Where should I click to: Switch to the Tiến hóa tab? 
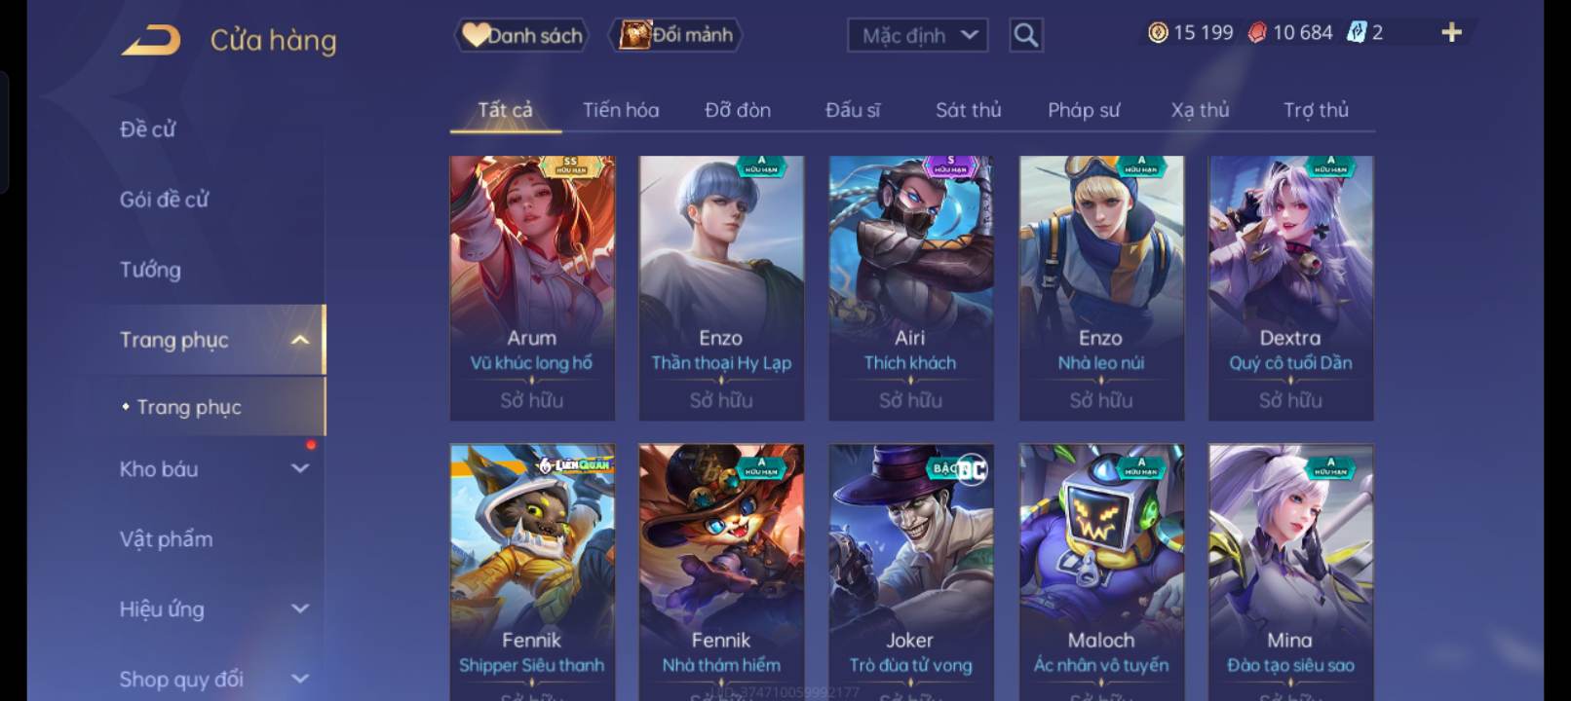[621, 110]
